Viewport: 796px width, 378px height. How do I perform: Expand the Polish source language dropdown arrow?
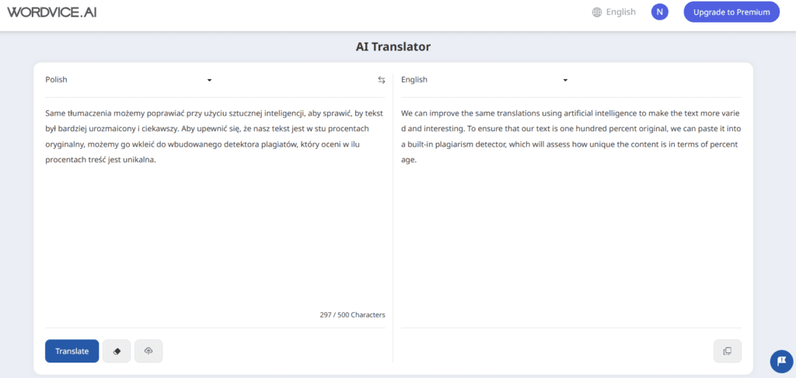pos(209,80)
